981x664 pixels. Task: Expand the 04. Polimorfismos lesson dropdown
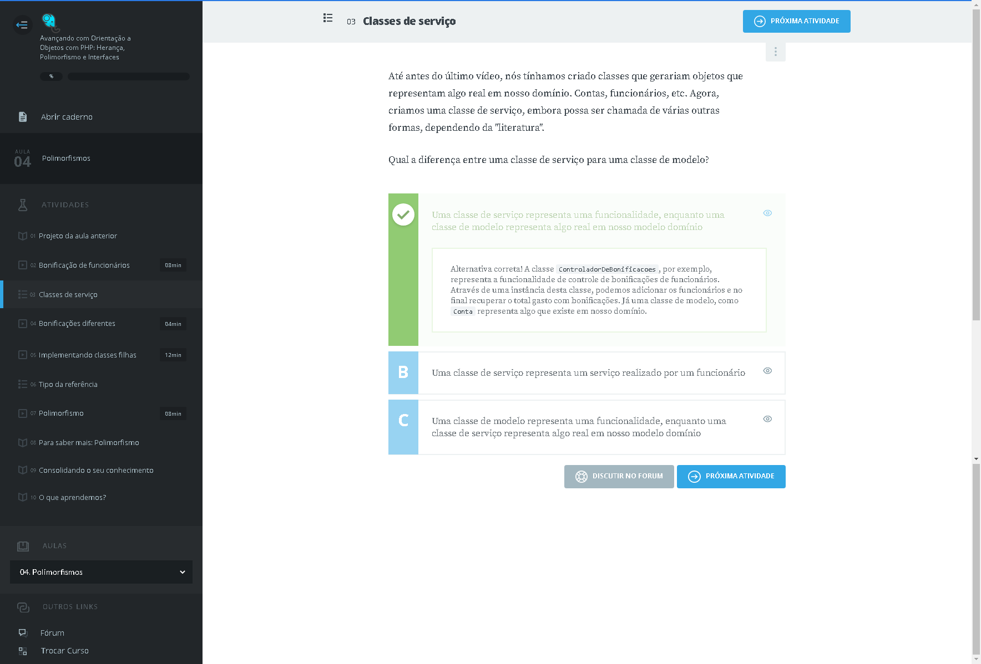click(x=101, y=572)
